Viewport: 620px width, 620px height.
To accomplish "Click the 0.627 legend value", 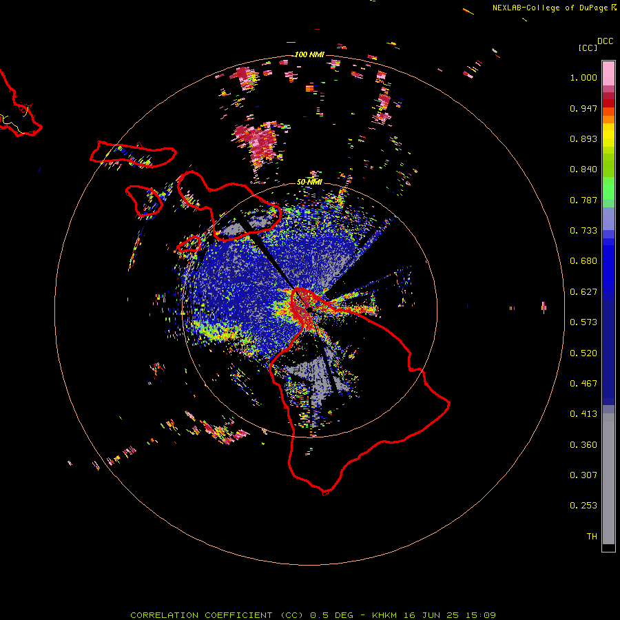I will pos(583,292).
